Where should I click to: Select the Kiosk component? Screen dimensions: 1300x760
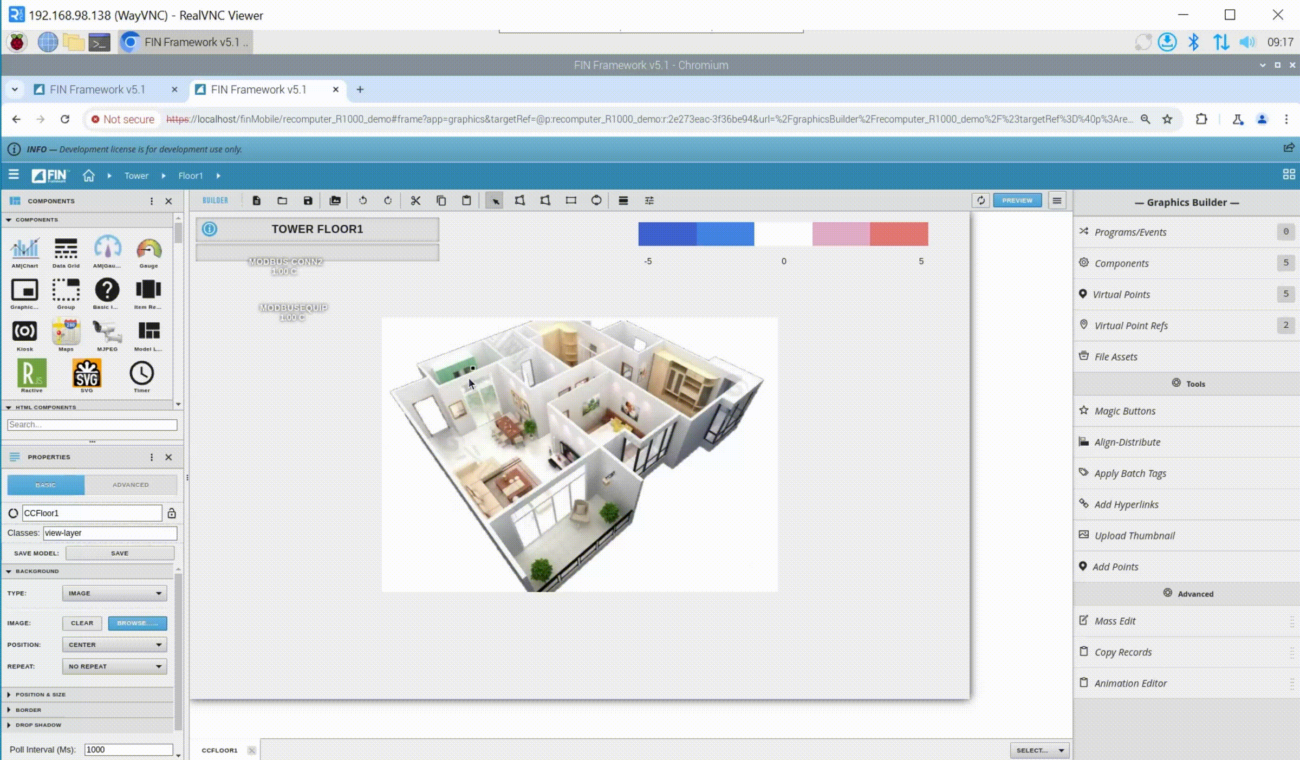25,335
